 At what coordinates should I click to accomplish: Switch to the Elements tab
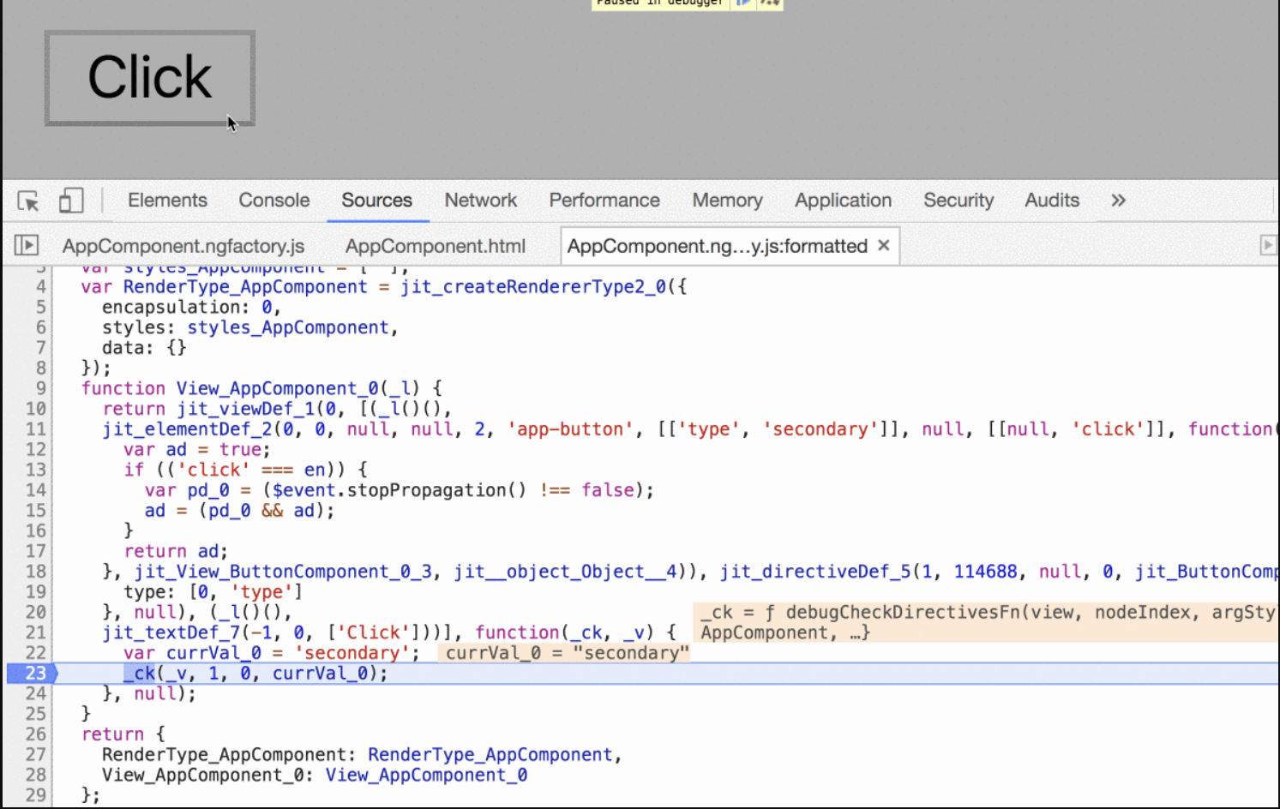[x=167, y=201]
